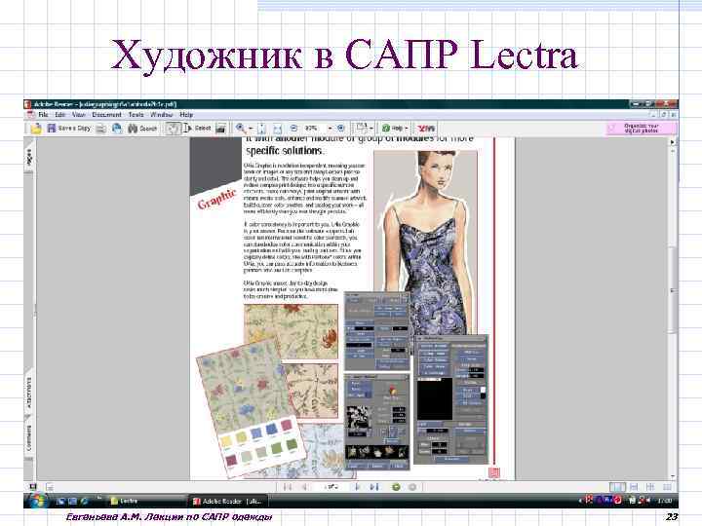Screen dimensions: 702x526
Task: Click gray Next View circle button
Action: click(x=412, y=487)
